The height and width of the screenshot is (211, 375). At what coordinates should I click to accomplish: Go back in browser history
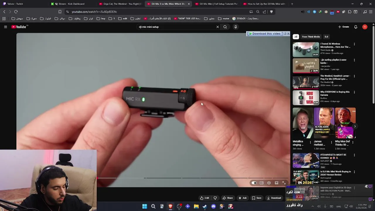tap(4, 12)
